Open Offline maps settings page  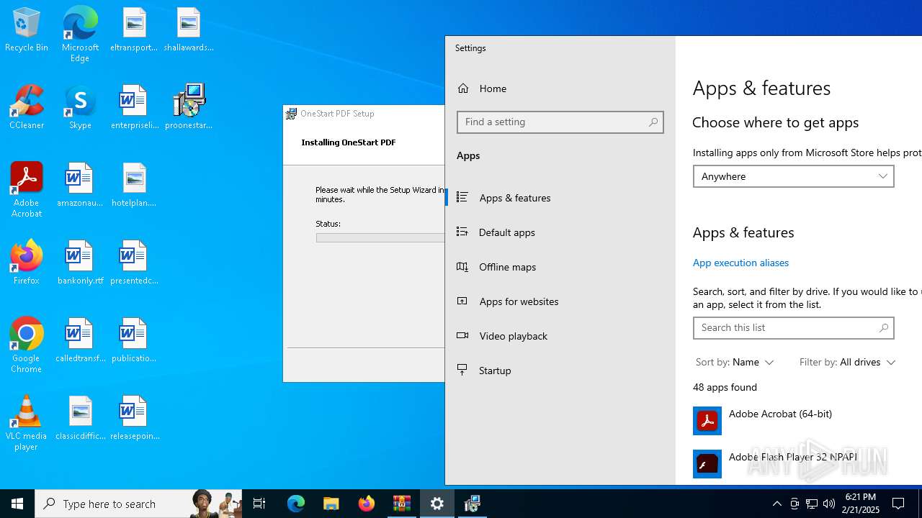(560, 266)
